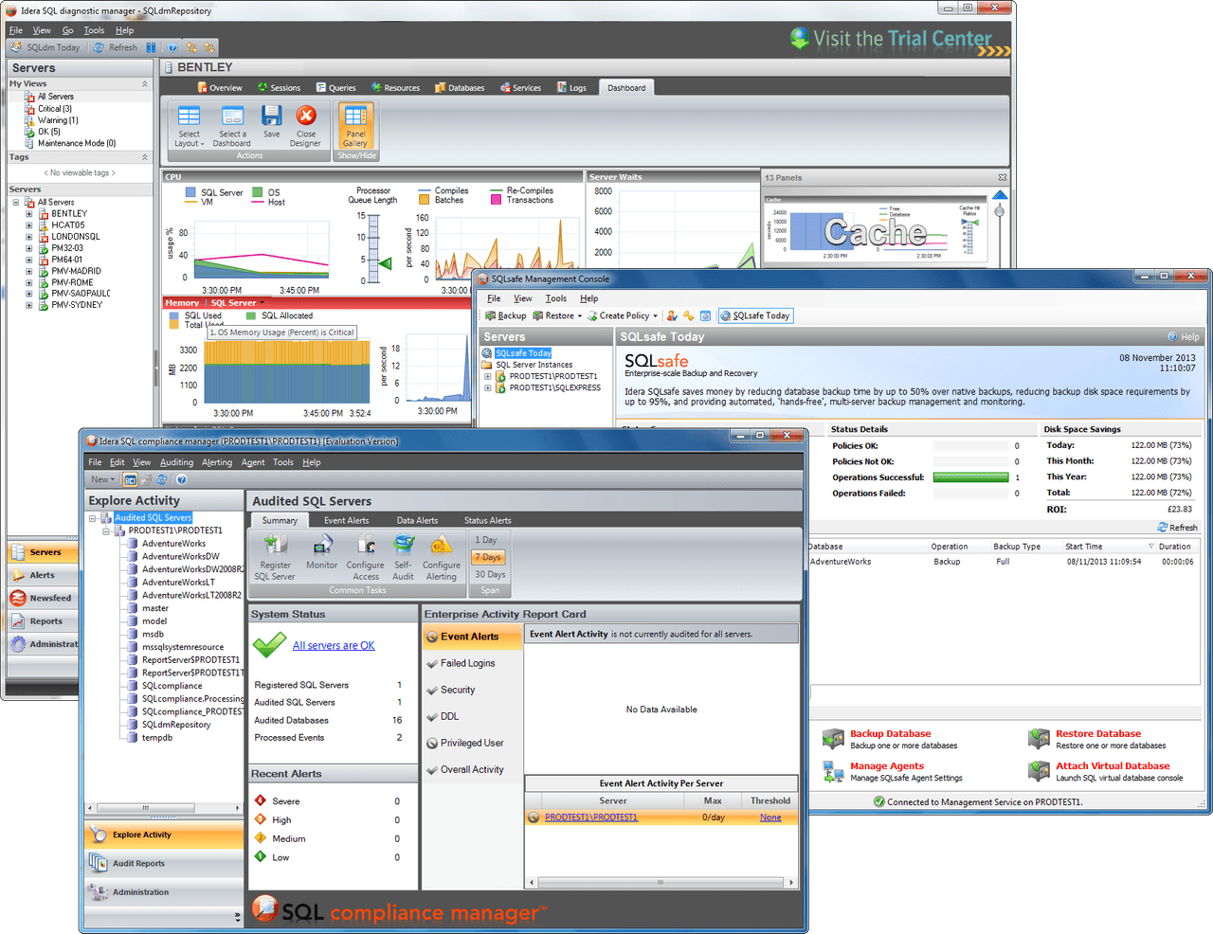Click the Attach Virtual Database link
The image size is (1213, 934).
click(x=1113, y=766)
